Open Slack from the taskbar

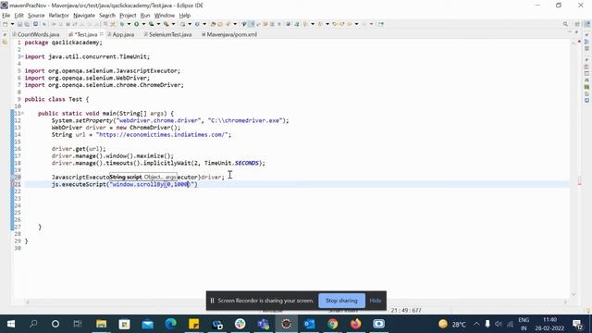pos(240,324)
